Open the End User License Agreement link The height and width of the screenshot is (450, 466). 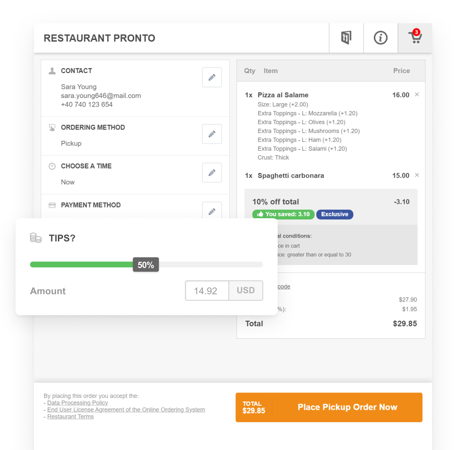pos(126,410)
